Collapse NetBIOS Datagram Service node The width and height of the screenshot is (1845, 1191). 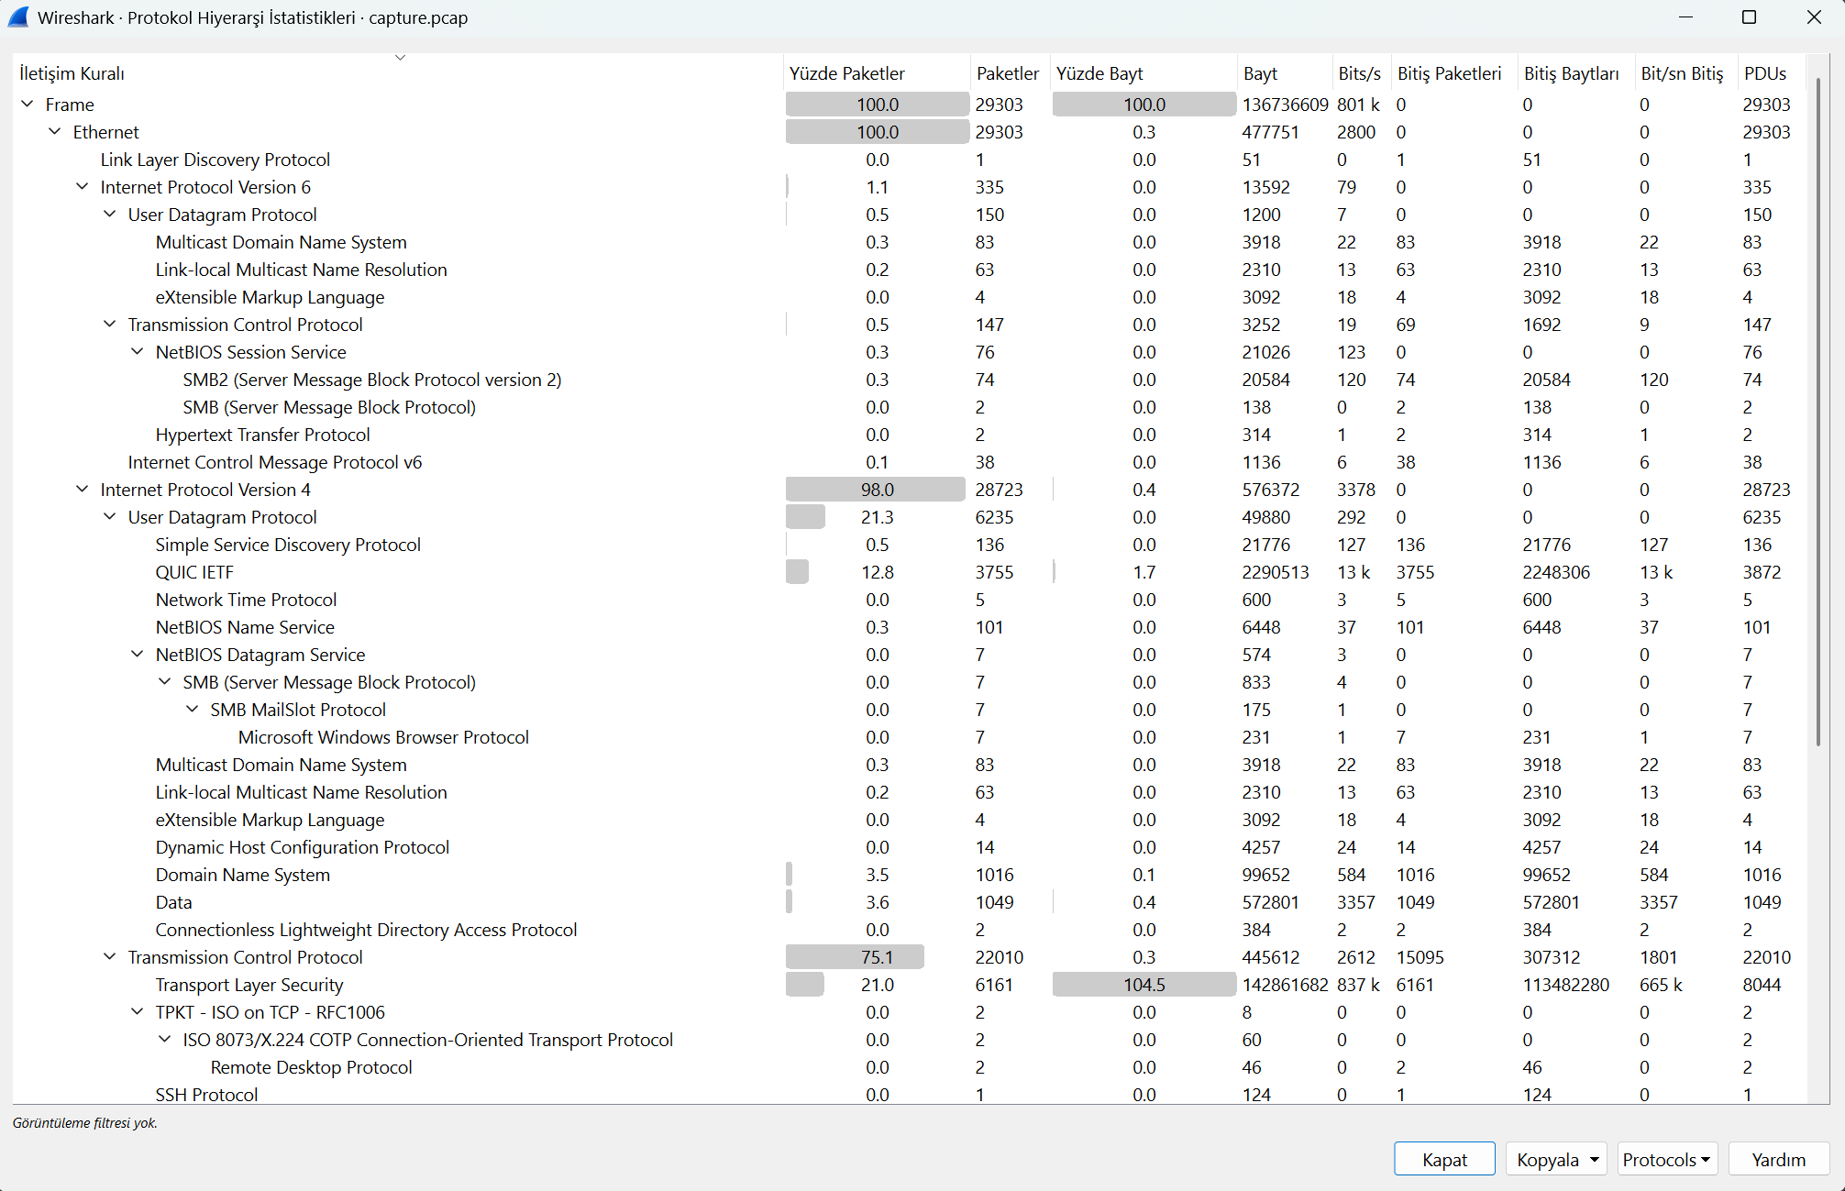[x=138, y=655]
